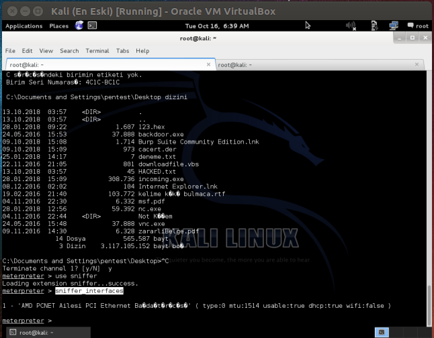
Task: Open the Tabs menu
Action: (x=123, y=51)
